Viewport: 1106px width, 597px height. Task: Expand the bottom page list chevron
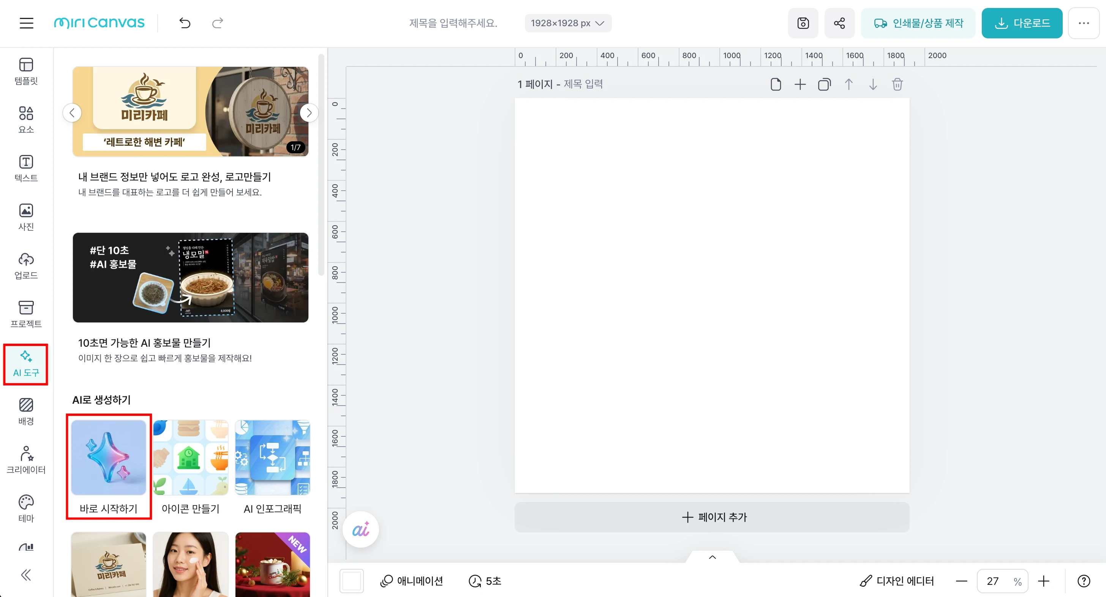coord(712,557)
